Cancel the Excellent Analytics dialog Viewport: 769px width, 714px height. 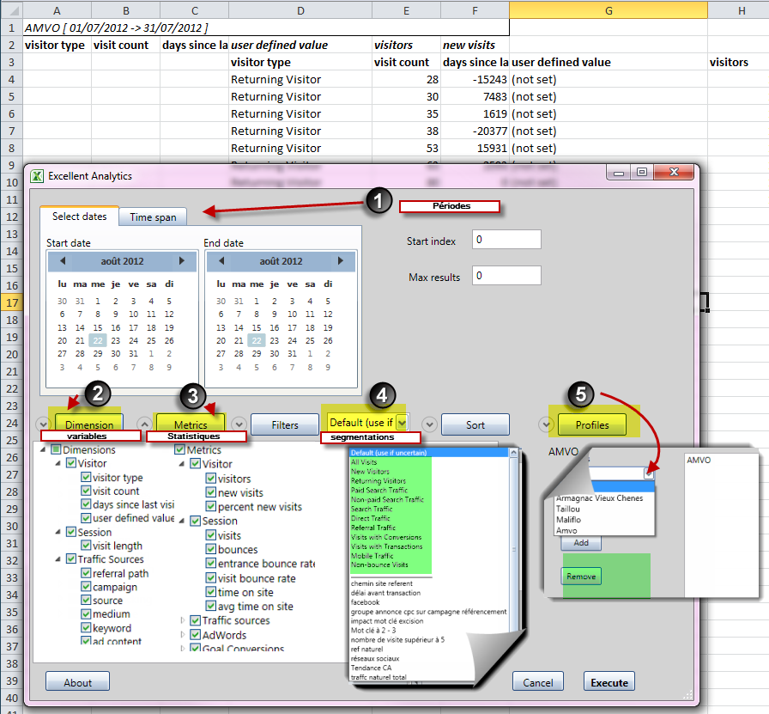point(538,681)
